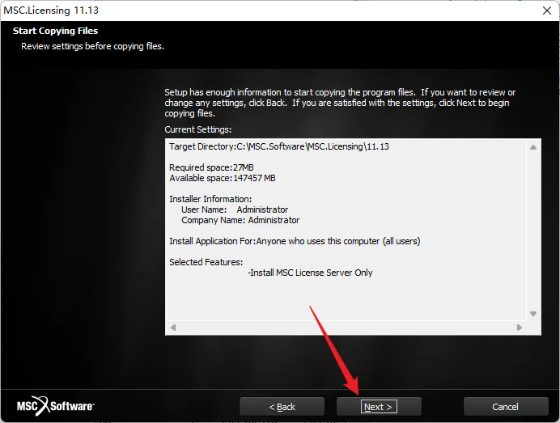Click the "Current Settings:" label
The width and height of the screenshot is (560, 423).
pos(197,129)
